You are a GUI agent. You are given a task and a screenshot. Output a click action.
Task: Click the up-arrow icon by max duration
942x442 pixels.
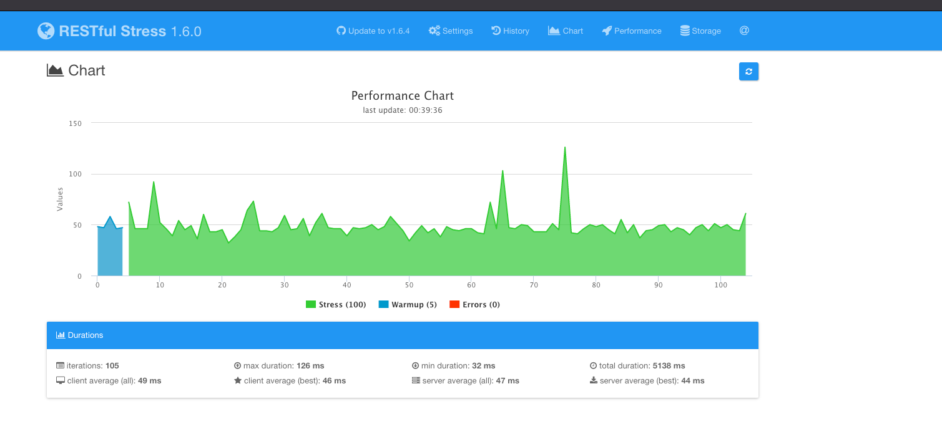(x=237, y=366)
